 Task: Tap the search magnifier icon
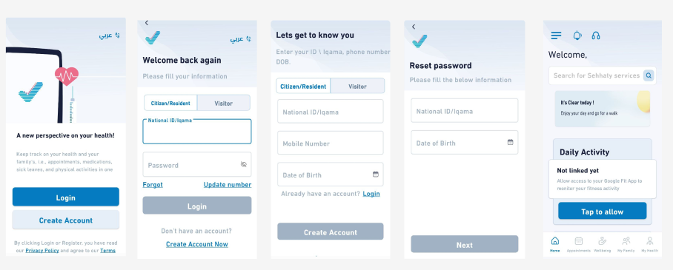coord(649,75)
